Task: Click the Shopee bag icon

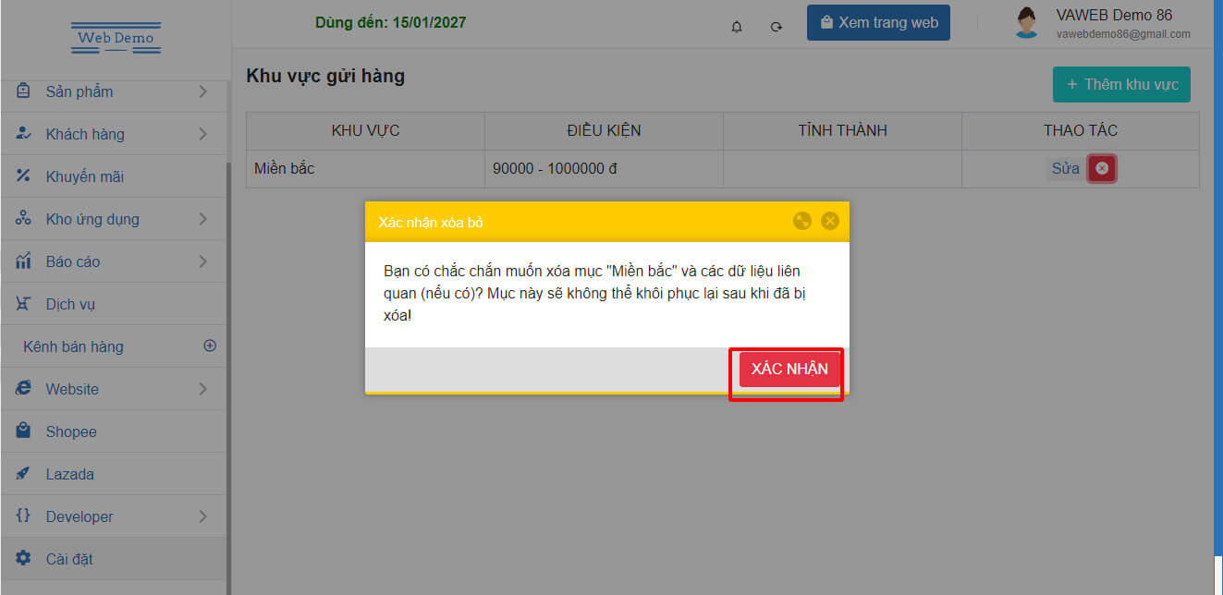Action: coord(24,431)
